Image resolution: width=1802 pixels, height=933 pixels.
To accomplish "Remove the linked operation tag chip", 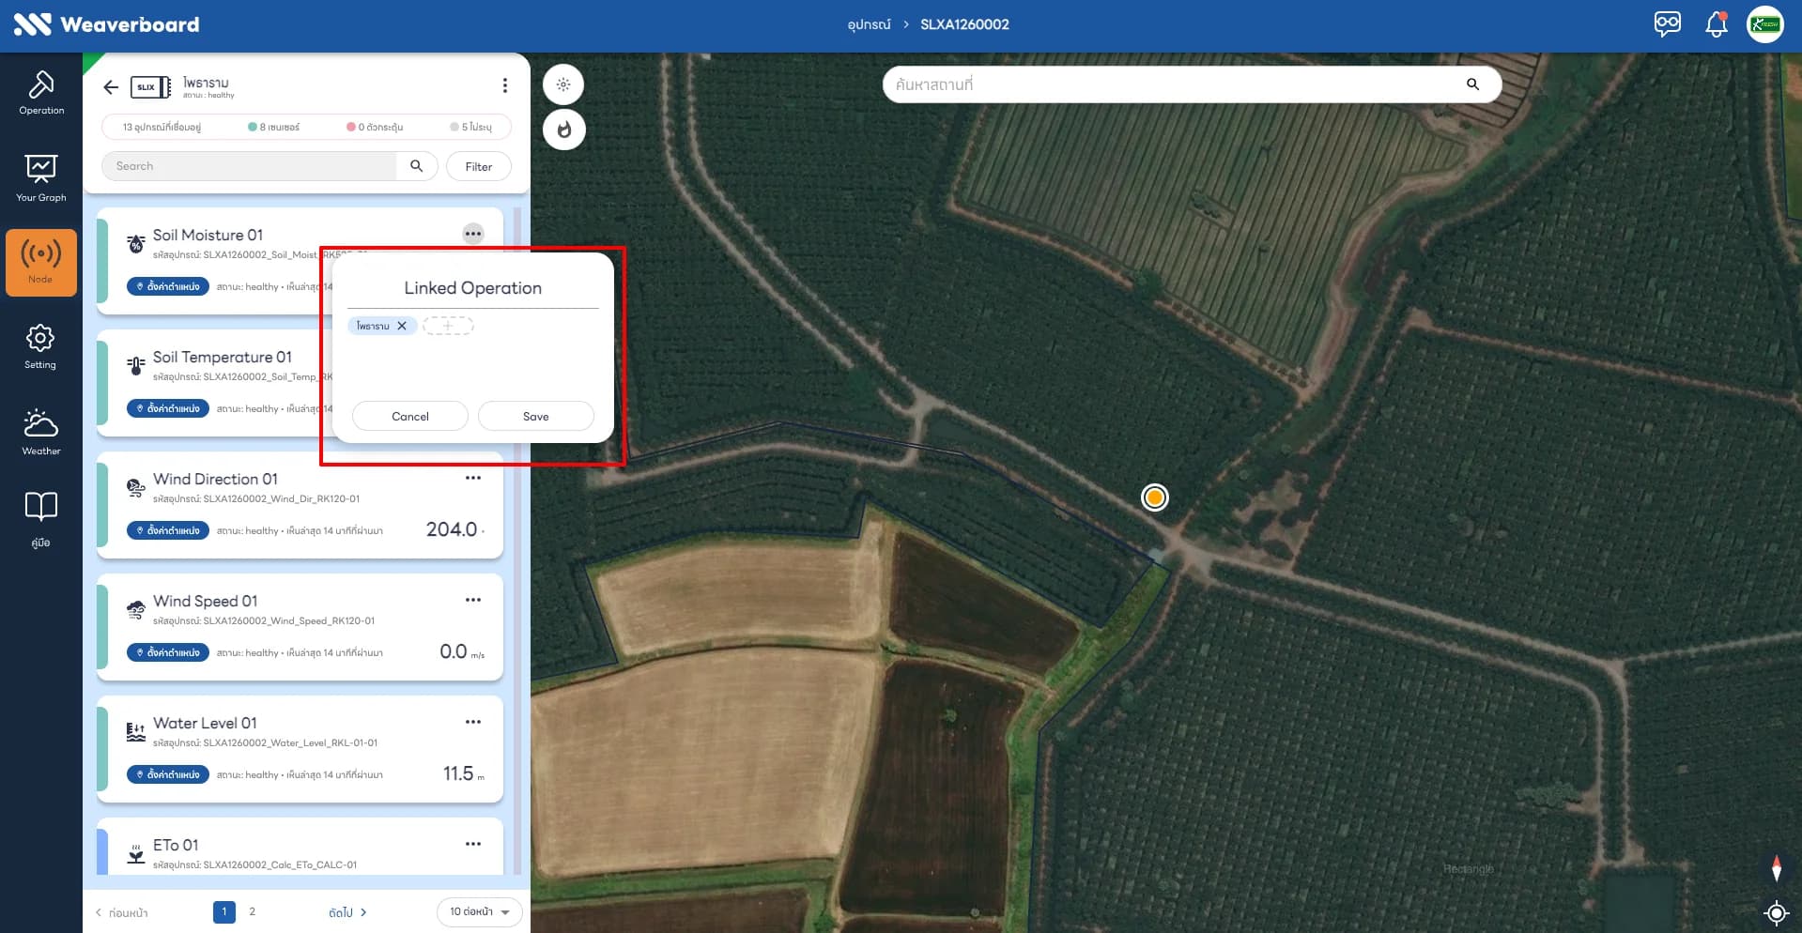I will [x=402, y=326].
